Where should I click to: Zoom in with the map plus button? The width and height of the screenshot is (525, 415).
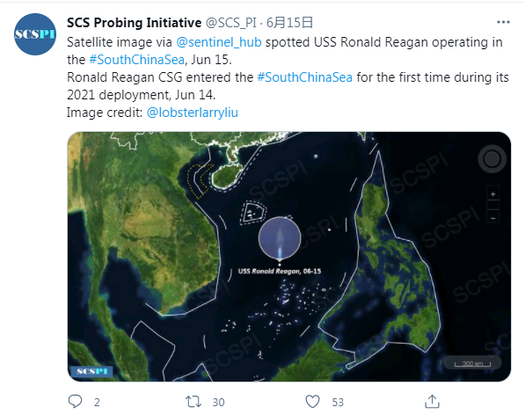click(x=492, y=193)
